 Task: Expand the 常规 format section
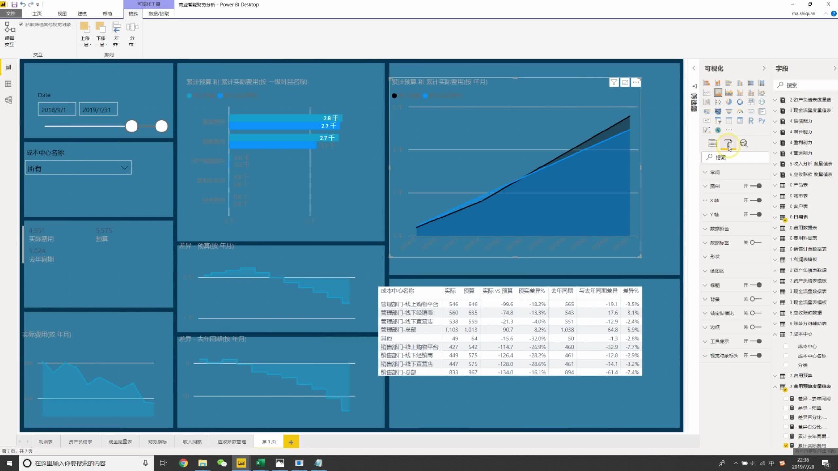[705, 172]
